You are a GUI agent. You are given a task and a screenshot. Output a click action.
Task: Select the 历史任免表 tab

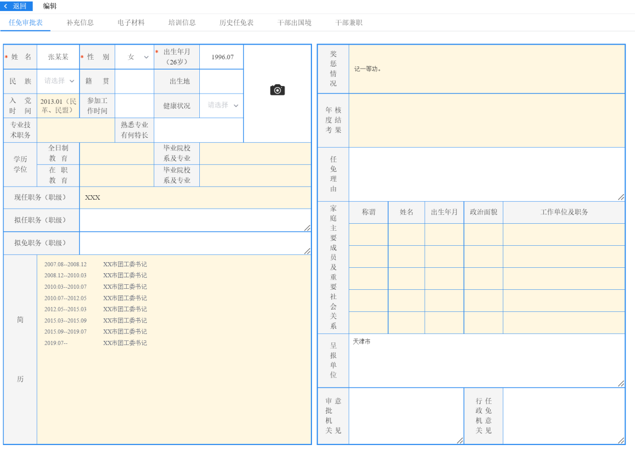(x=236, y=23)
